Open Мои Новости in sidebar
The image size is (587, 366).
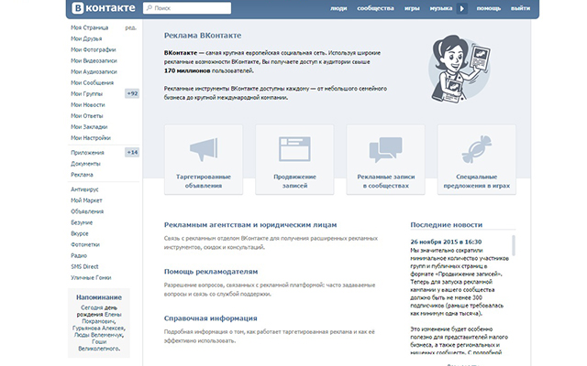pyautogui.click(x=88, y=105)
